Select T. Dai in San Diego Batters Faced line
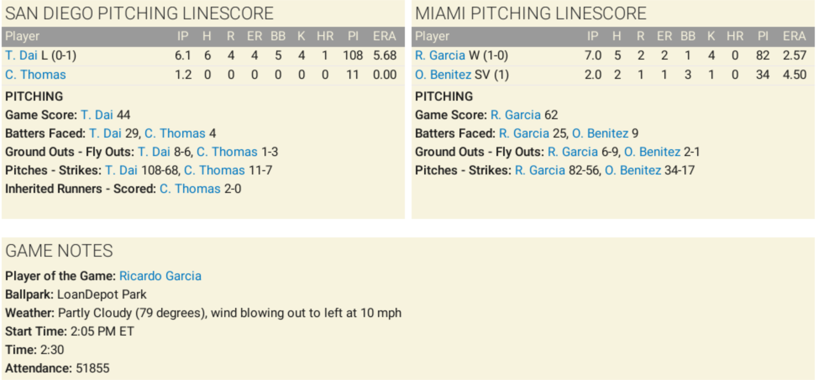819x380 pixels. pyautogui.click(x=105, y=133)
